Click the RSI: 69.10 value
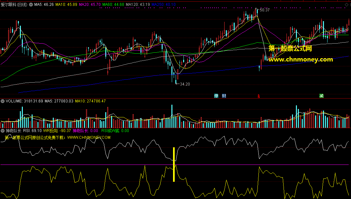This screenshot has width=351, height=199. coord(32,131)
